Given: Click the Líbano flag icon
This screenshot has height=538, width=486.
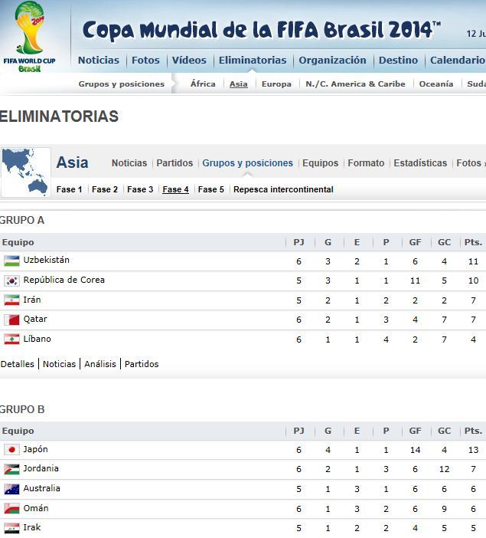Looking at the screenshot, I should (x=11, y=339).
